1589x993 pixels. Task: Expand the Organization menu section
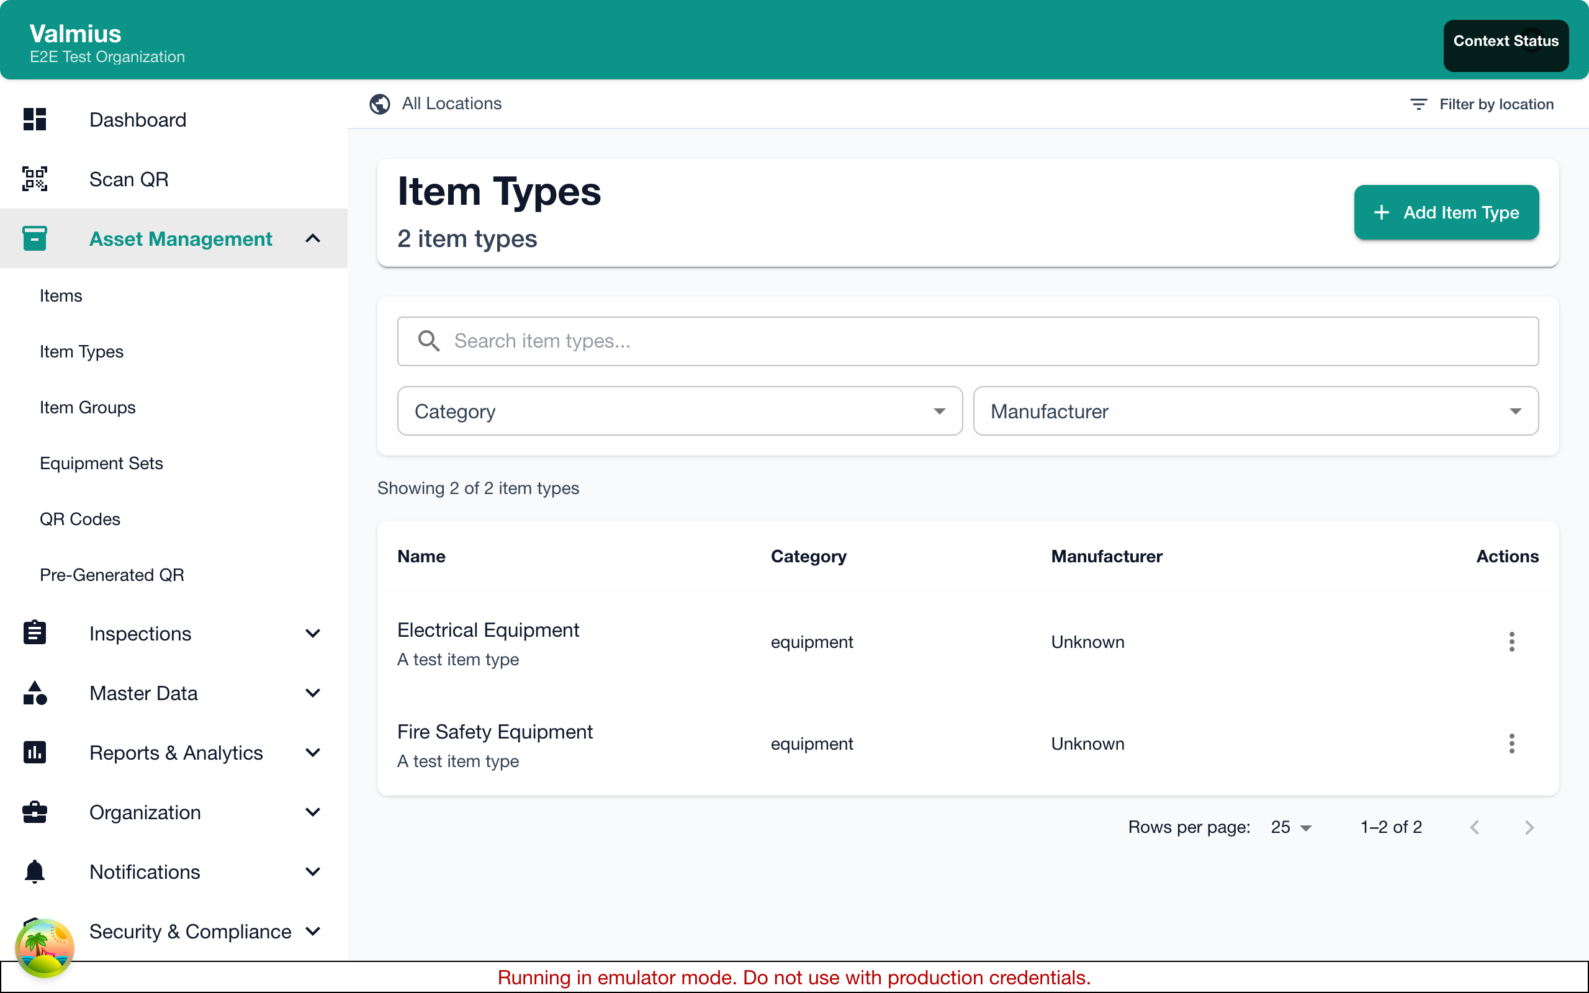coord(313,812)
